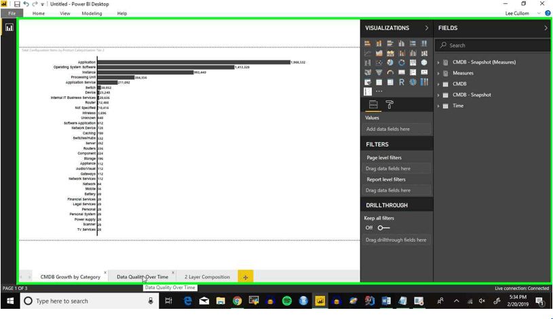Open Lee Cullom account dropdown

(539, 14)
